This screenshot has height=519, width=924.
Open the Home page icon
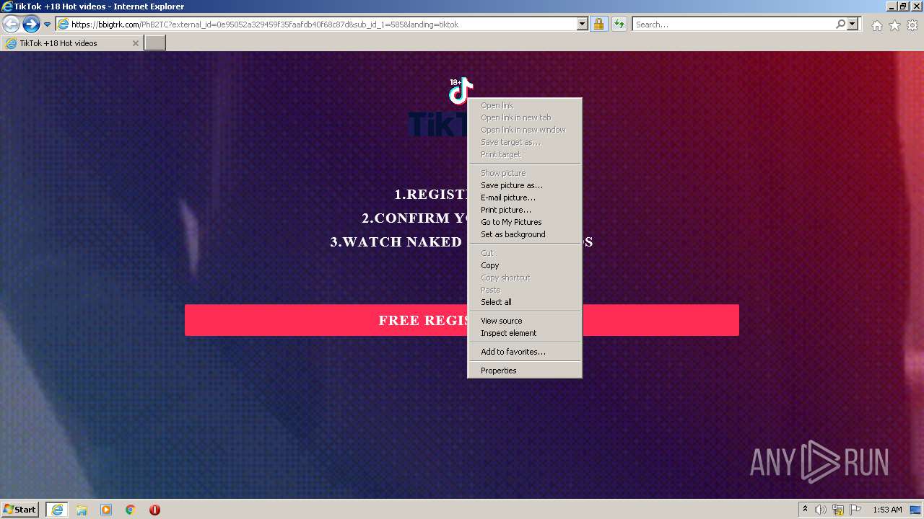coord(876,25)
